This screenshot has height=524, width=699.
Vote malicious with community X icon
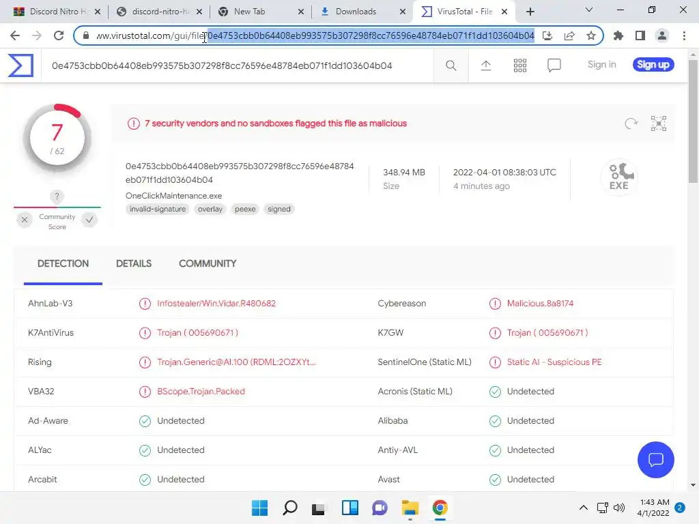point(25,220)
